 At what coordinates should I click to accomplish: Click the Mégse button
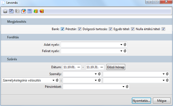pos(162,101)
